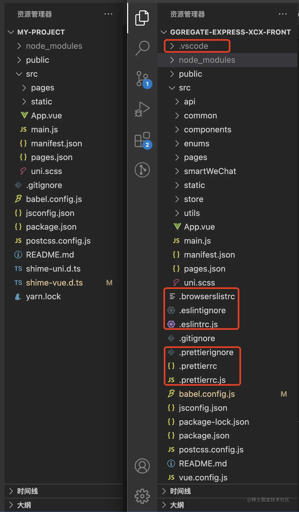Viewport: 299px width, 512px height.
Task: Select vue.config.js in the file tree
Action: coord(203,477)
